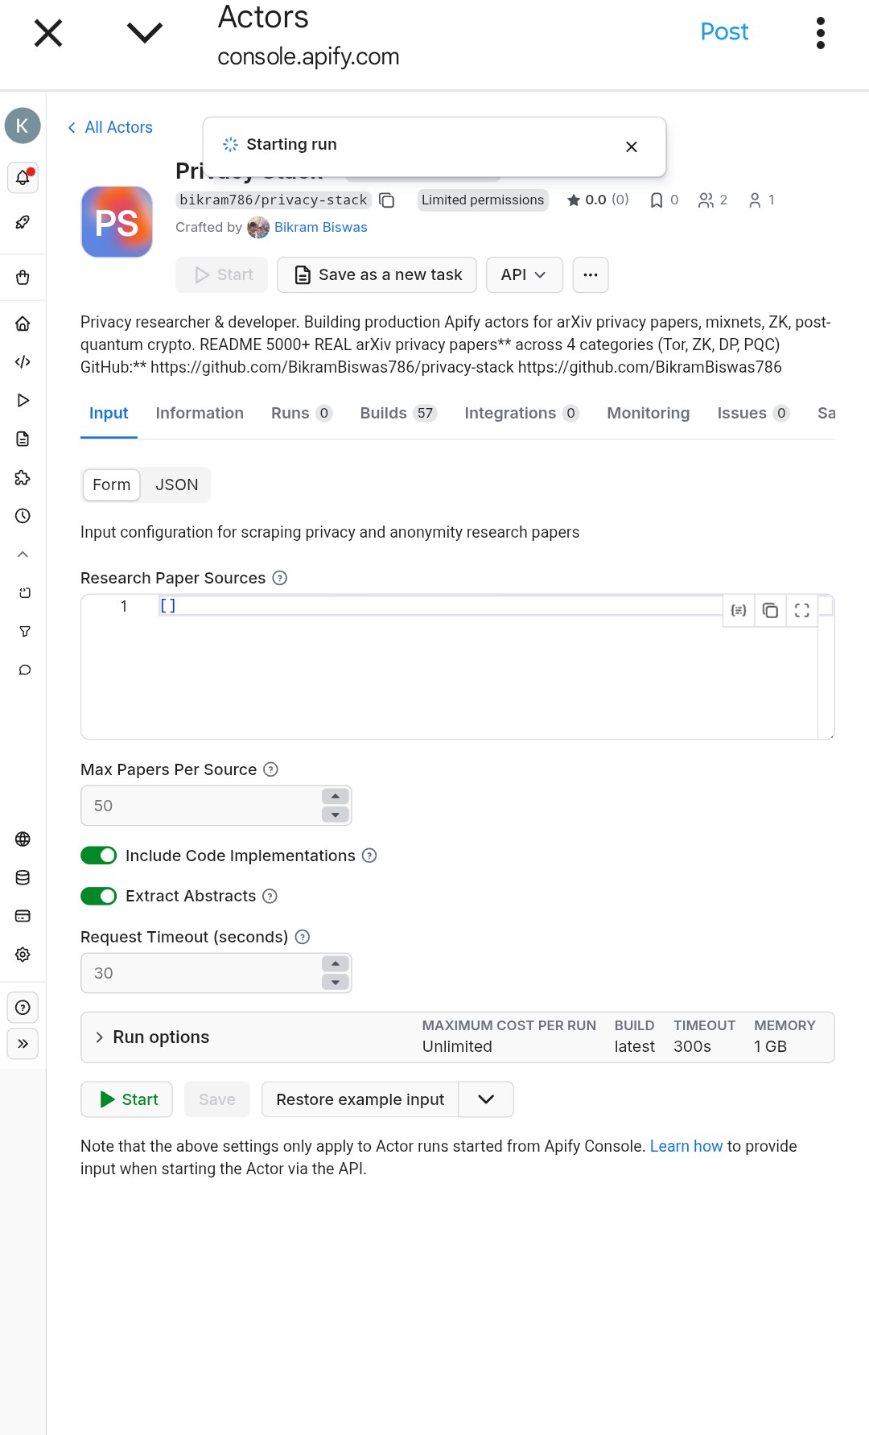Increase Max Papers Per Source stepper

[336, 796]
